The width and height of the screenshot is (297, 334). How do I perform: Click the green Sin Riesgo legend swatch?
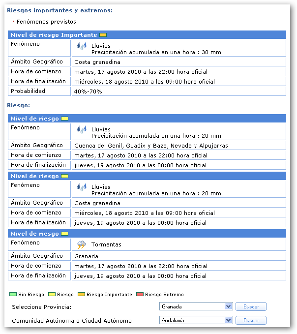13,295
